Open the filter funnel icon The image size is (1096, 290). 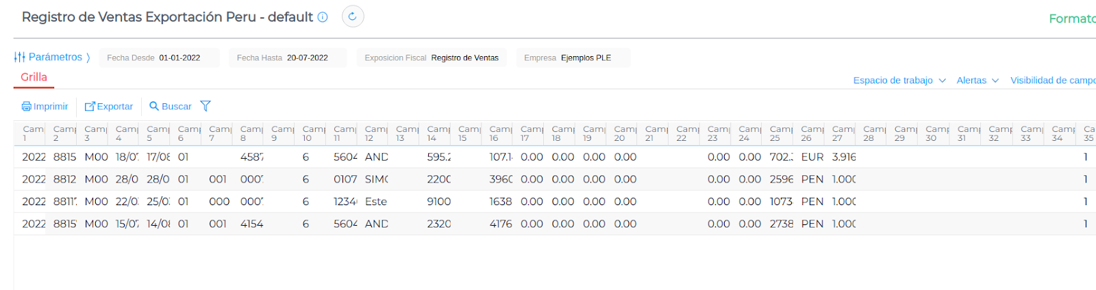[206, 106]
